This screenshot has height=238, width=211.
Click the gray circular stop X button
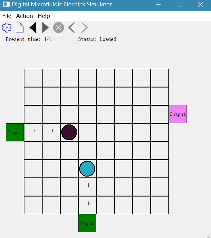[x=59, y=28]
